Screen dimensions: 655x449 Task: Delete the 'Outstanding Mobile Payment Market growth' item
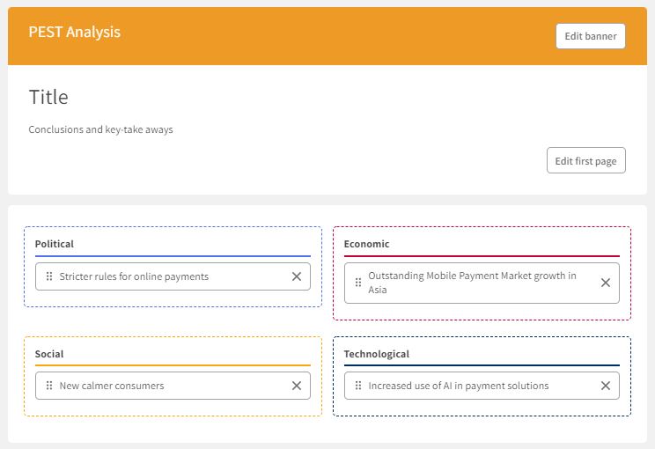pyautogui.click(x=606, y=283)
